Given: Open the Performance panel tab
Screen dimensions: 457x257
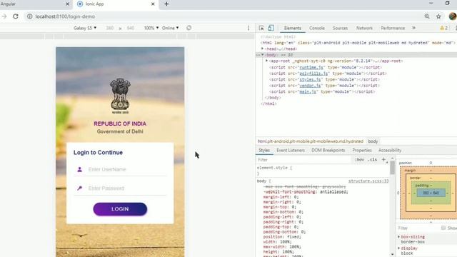Looking at the screenshot, I should [393, 28].
